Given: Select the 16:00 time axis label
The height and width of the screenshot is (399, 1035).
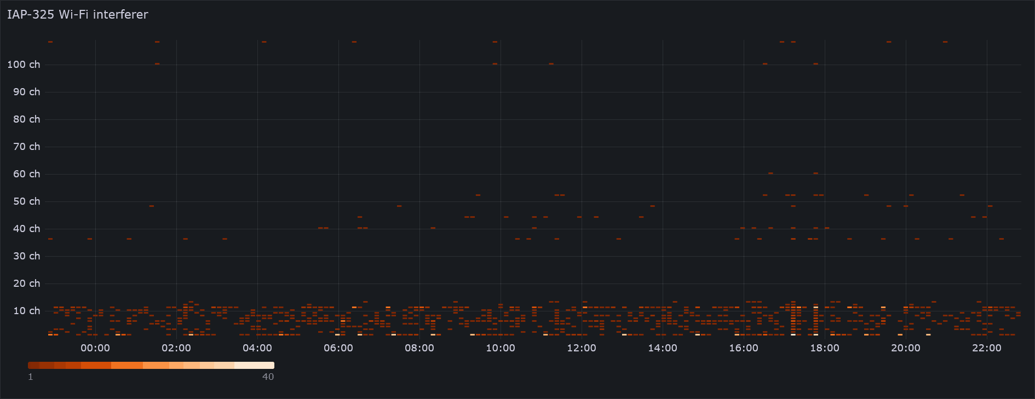Looking at the screenshot, I should click(x=744, y=348).
